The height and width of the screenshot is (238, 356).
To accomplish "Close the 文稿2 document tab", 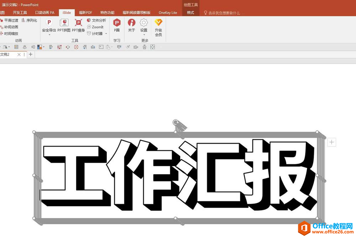I will [x=19, y=54].
